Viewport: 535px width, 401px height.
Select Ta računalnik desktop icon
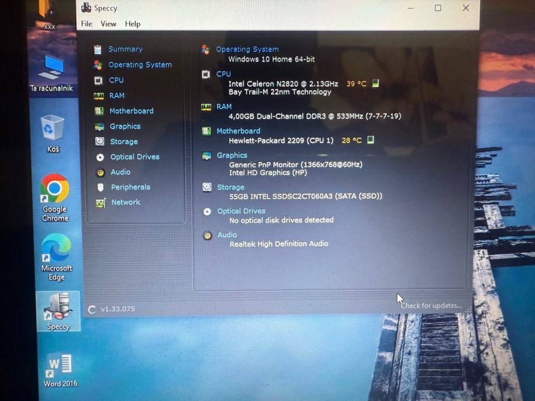point(52,74)
